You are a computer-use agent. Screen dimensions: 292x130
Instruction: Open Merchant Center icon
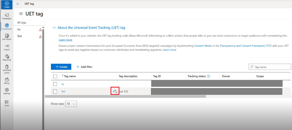[7, 67]
